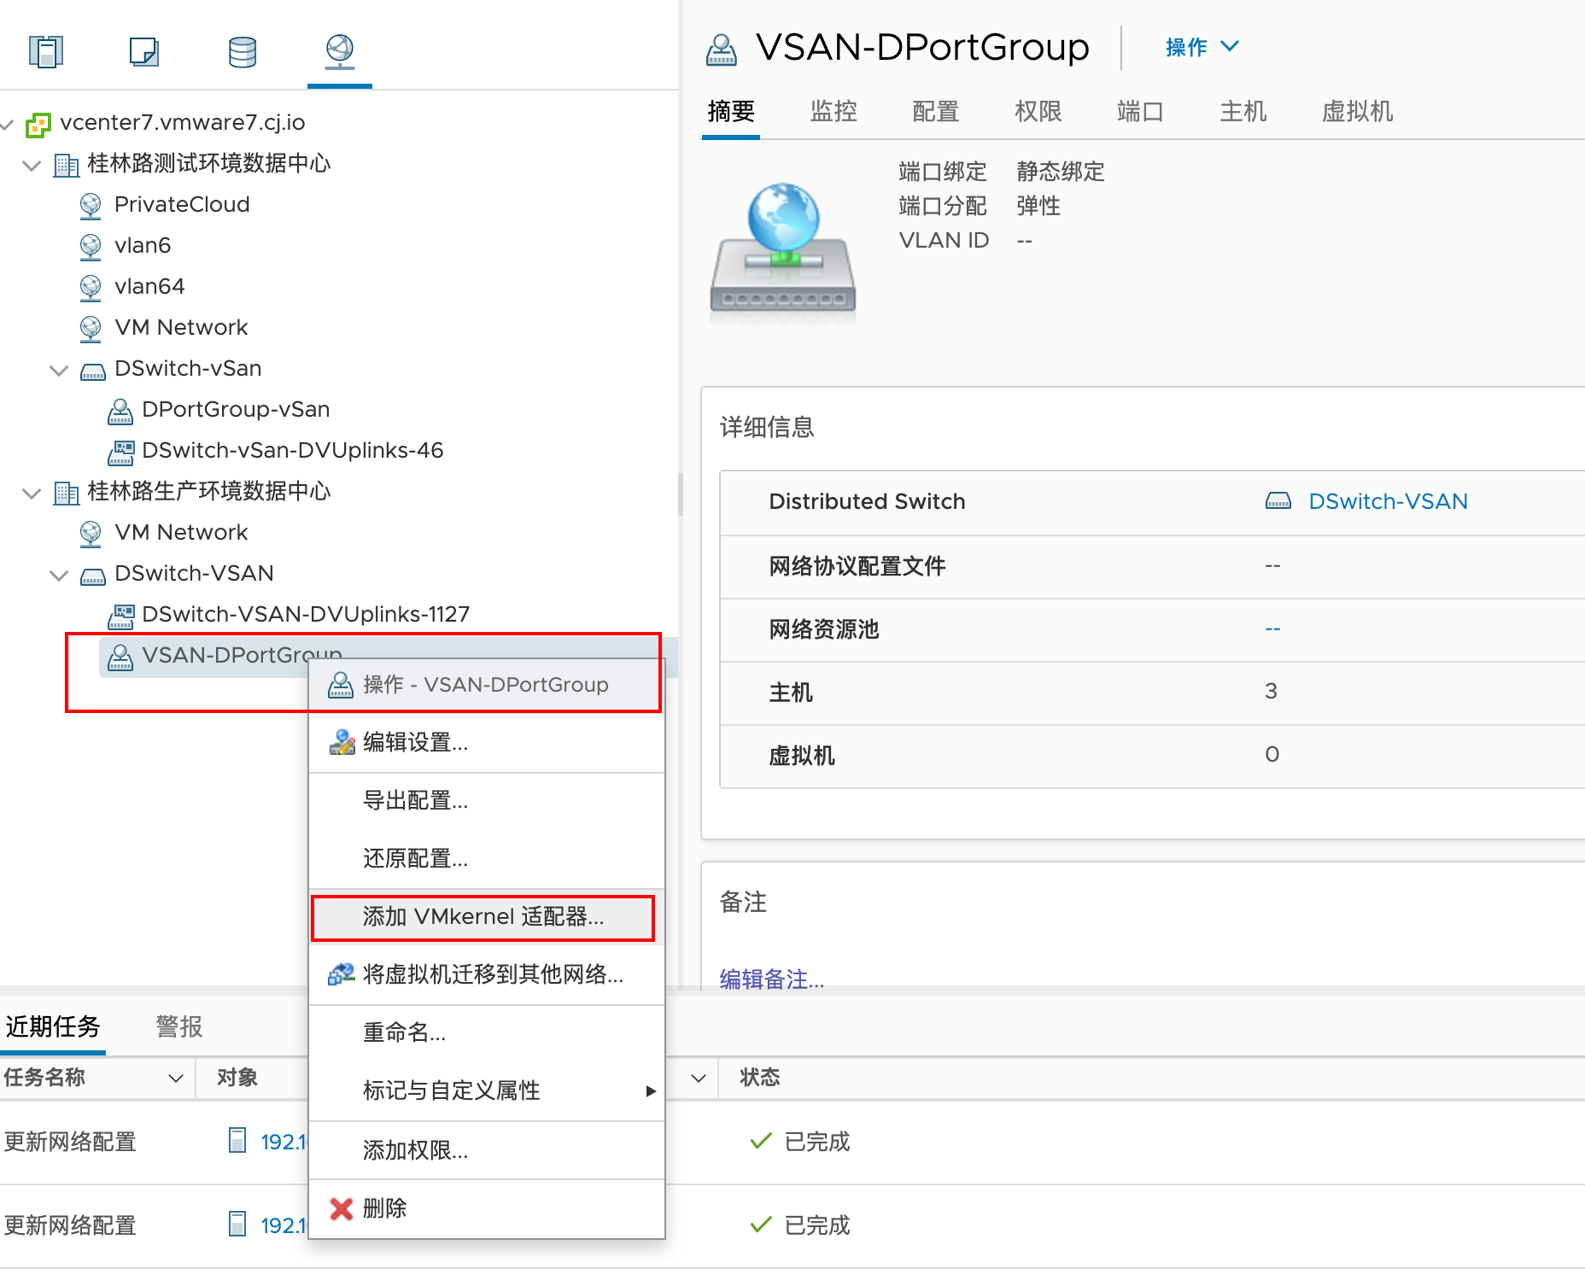Open the Networking inventory view
1585x1286 pixels.
(340, 51)
